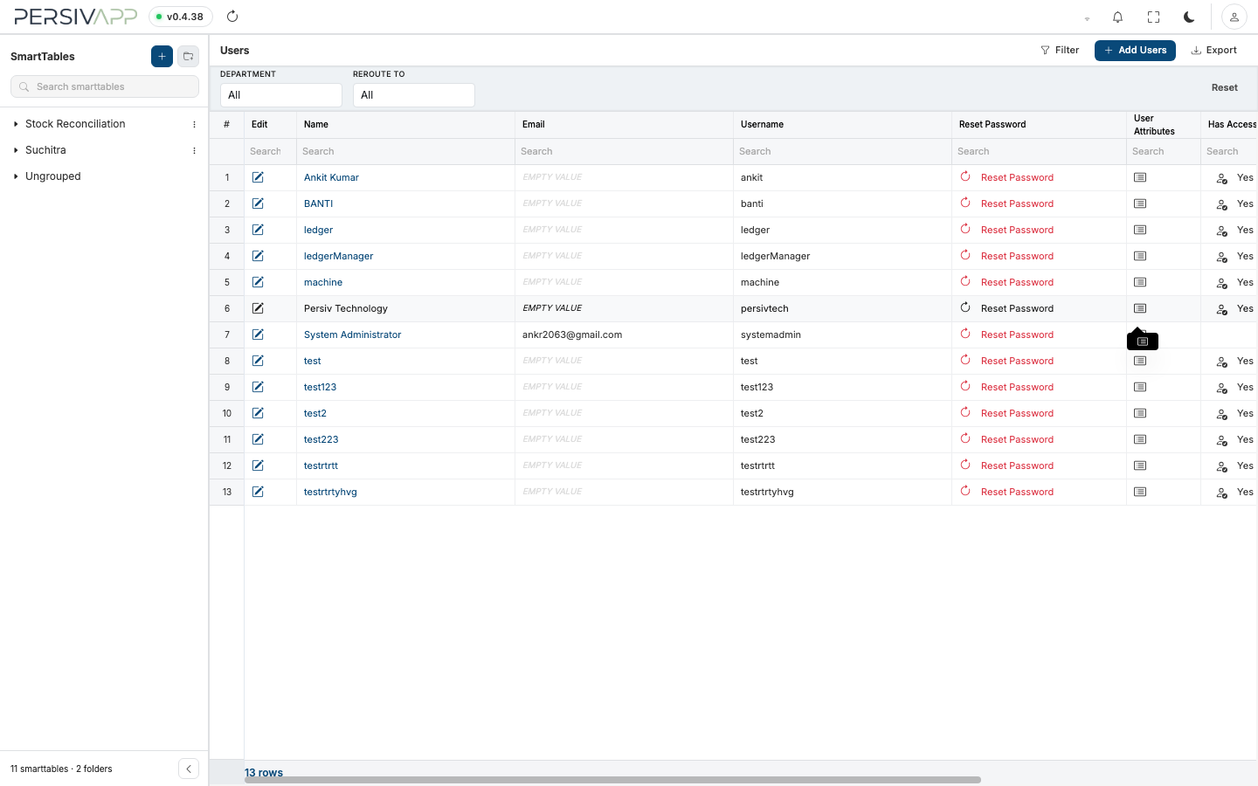This screenshot has width=1258, height=786.
Task: Open user attributes for BANTI
Action: pyautogui.click(x=1140, y=203)
